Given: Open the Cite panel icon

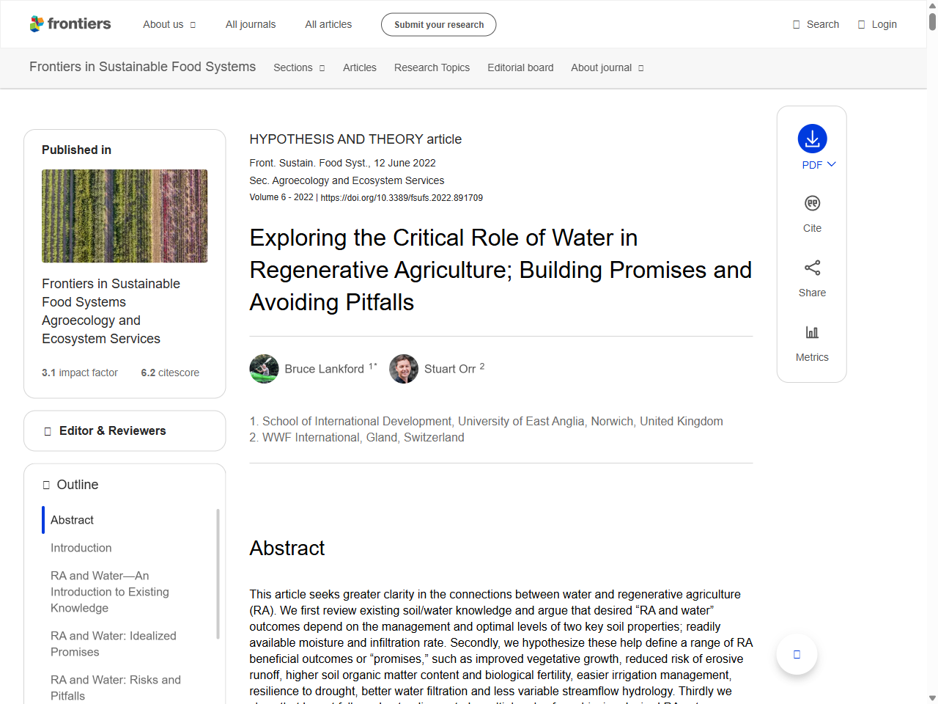Looking at the screenshot, I should pos(812,203).
